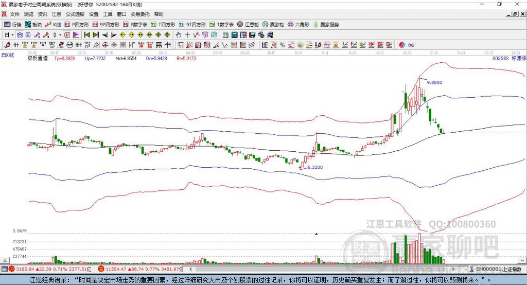Click the 行情 toolbar button
The height and width of the screenshot is (285, 527).
pyautogui.click(x=13, y=25)
